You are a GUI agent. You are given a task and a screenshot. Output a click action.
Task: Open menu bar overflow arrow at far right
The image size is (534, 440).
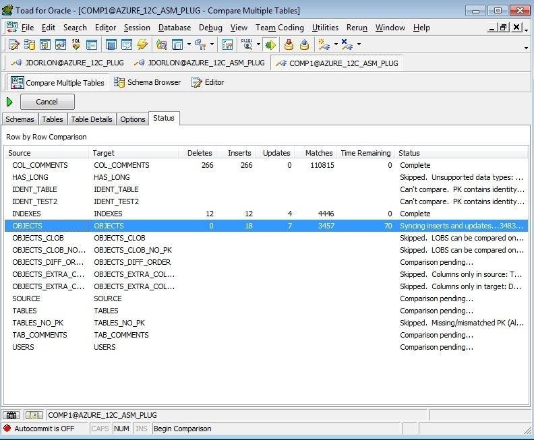click(x=527, y=30)
